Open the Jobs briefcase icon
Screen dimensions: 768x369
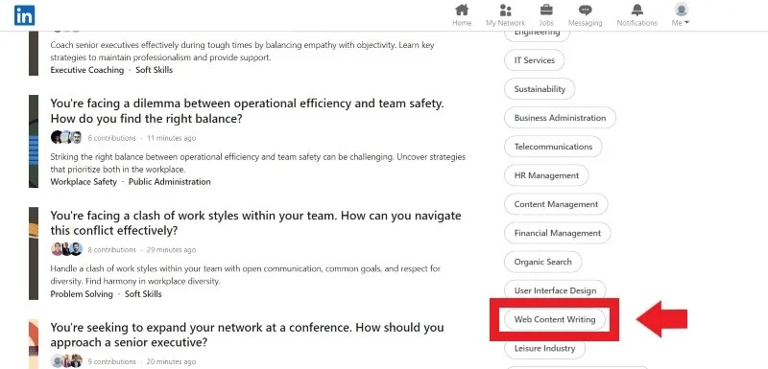tap(546, 10)
